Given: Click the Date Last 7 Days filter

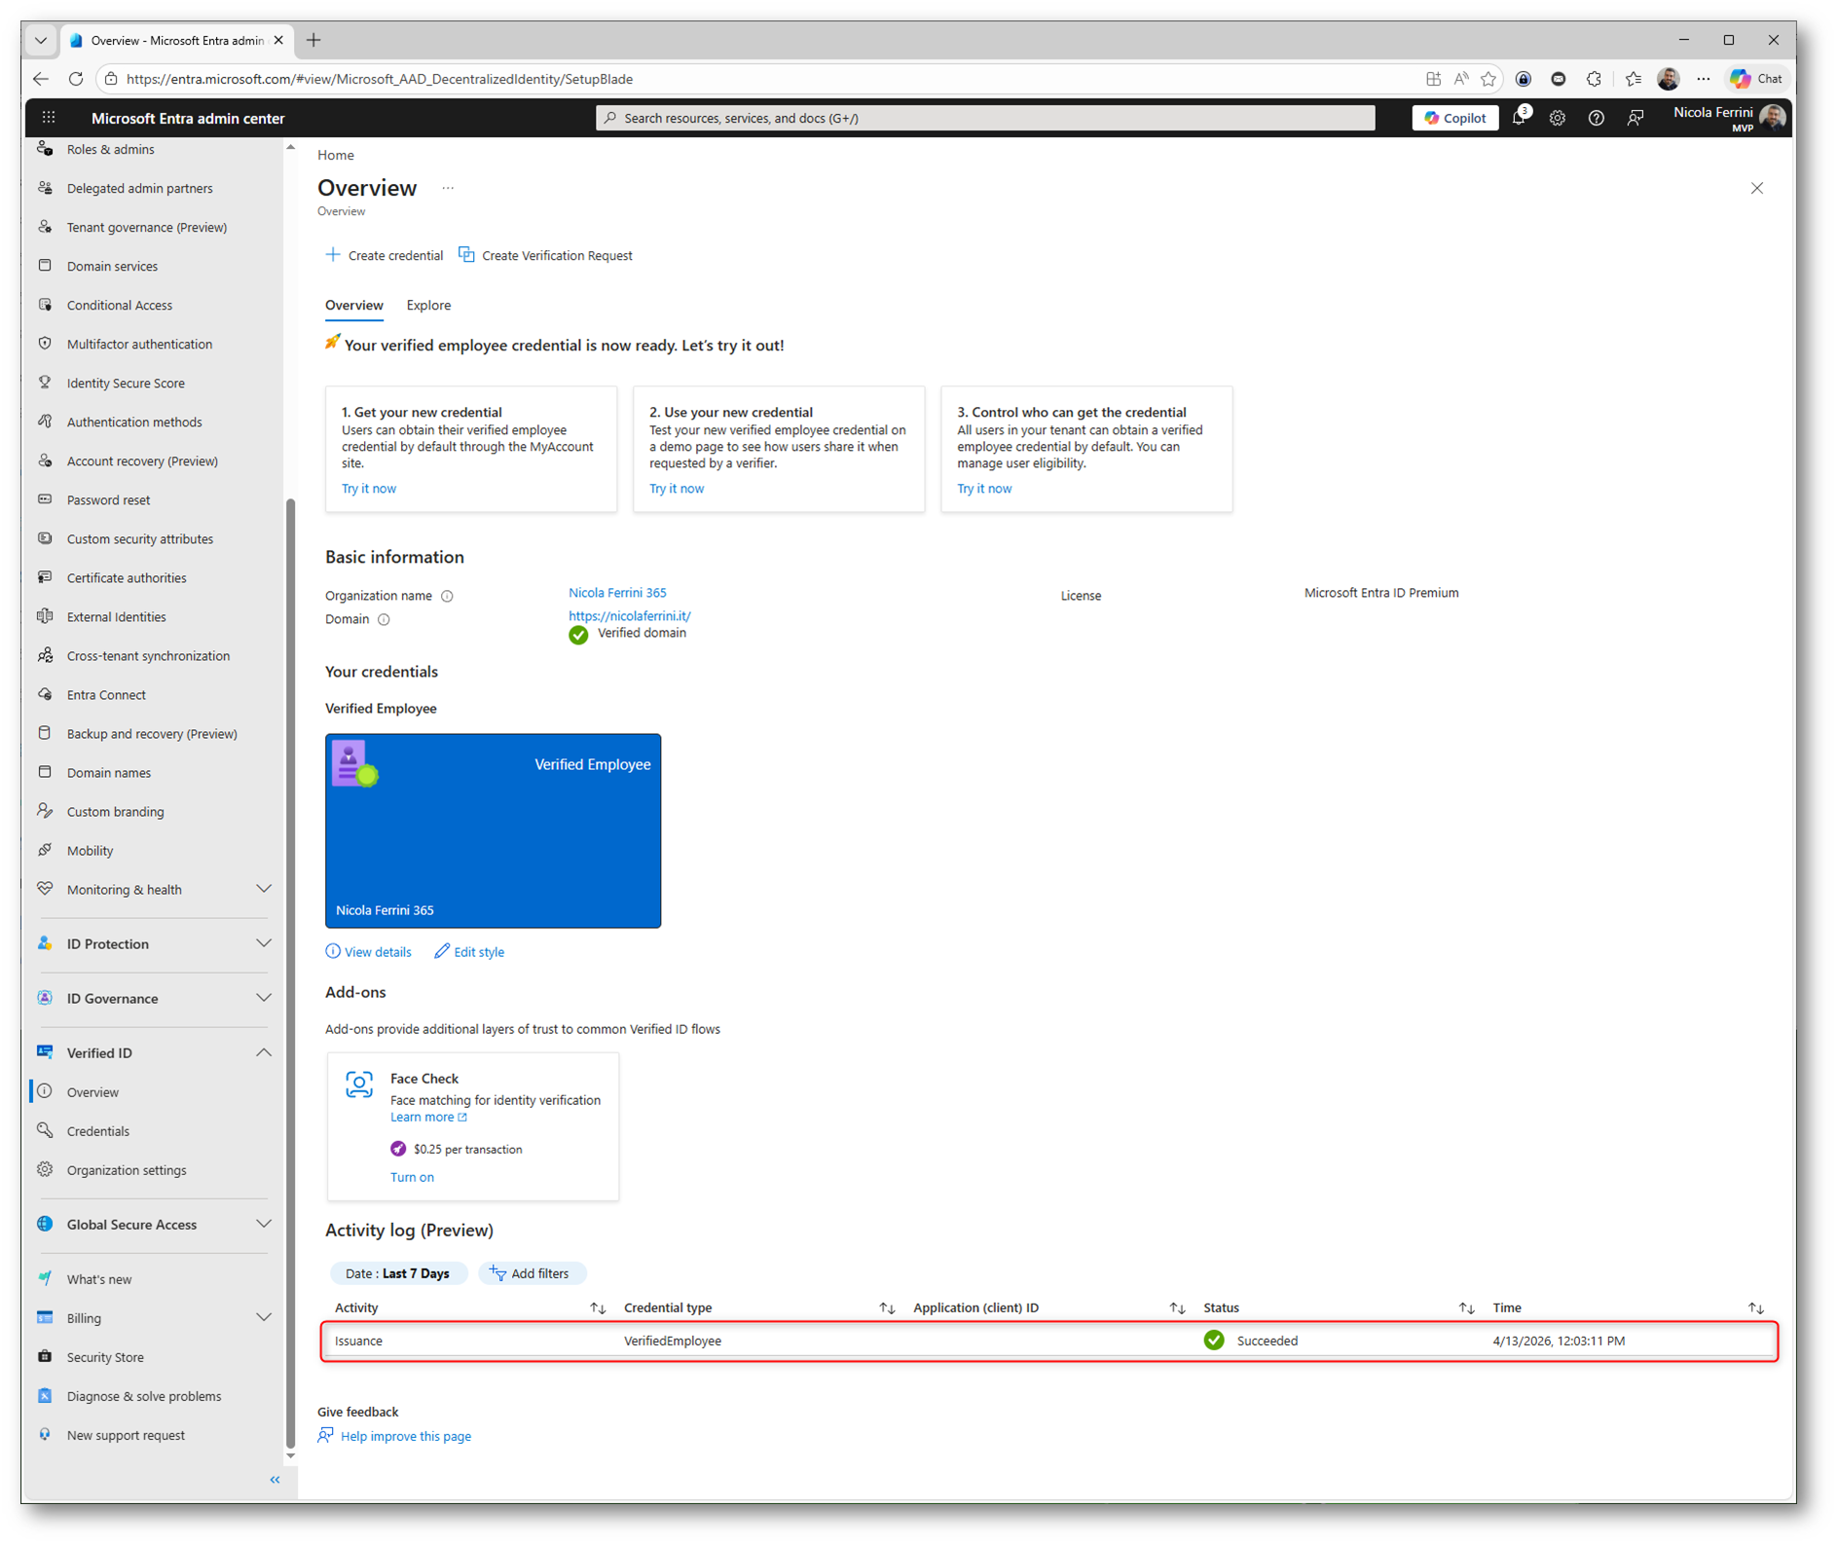Looking at the screenshot, I should 398,1273.
